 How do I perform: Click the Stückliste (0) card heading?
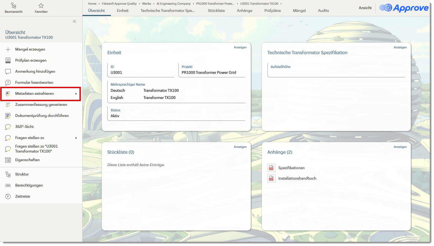(x=121, y=152)
